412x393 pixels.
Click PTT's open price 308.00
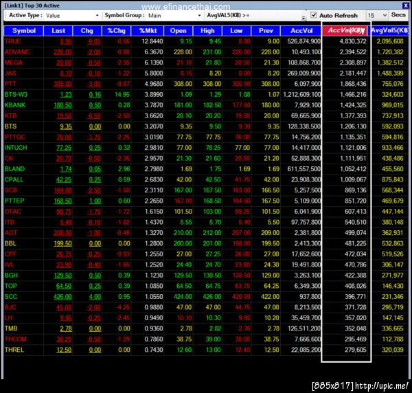(x=183, y=84)
